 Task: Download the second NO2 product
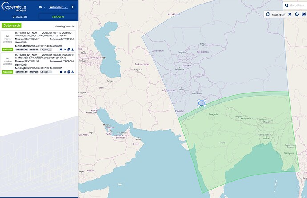point(73,71)
